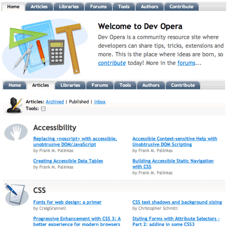Screen dimensions: 228x231
Task: Select Home tab in the lower navigation bar
Action: 15,85
